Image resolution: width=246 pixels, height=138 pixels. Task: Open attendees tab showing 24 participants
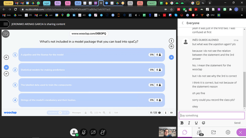click(x=199, y=133)
